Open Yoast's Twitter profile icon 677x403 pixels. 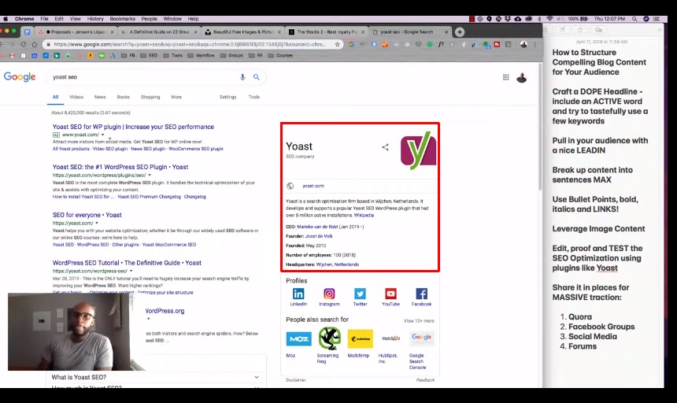click(x=360, y=294)
